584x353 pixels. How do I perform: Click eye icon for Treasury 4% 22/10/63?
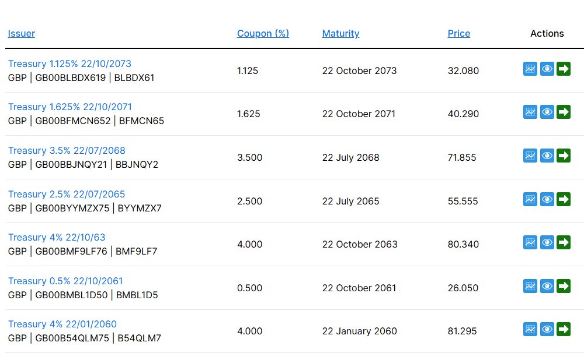[547, 243]
